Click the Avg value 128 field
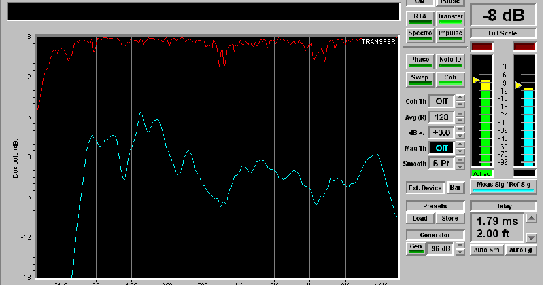 pyautogui.click(x=441, y=117)
